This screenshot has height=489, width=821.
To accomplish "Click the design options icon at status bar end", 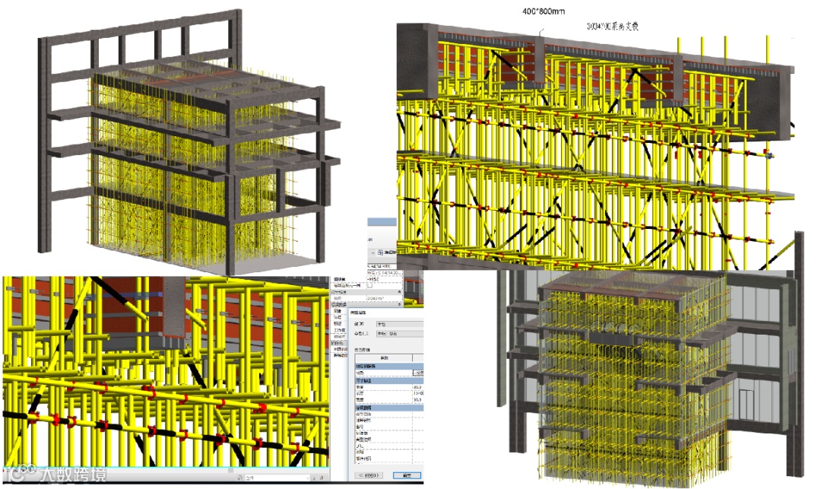I will 322,478.
